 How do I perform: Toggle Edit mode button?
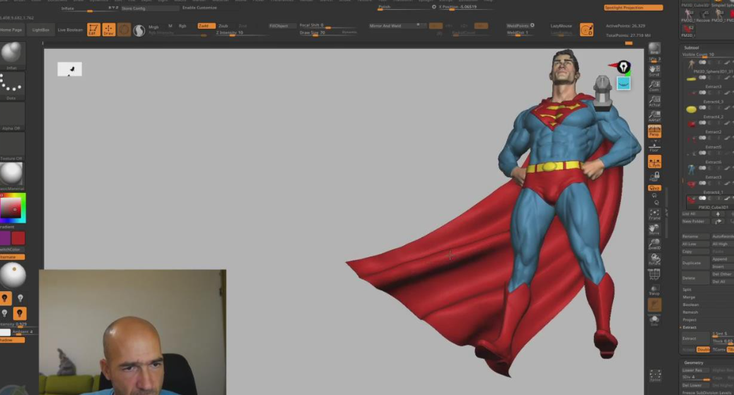point(93,30)
